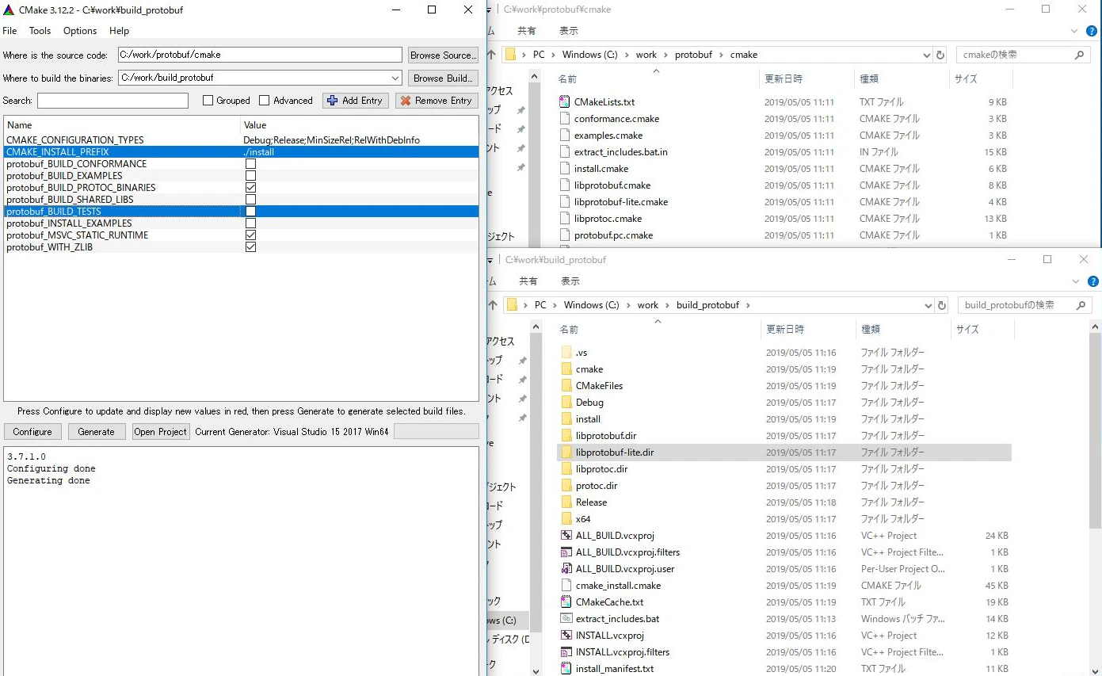This screenshot has width=1102, height=676.
Task: Uncheck protobuf_WITH_ZLIB option
Action: [250, 247]
